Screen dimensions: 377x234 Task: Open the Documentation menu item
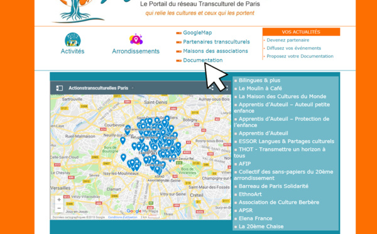[x=203, y=60]
